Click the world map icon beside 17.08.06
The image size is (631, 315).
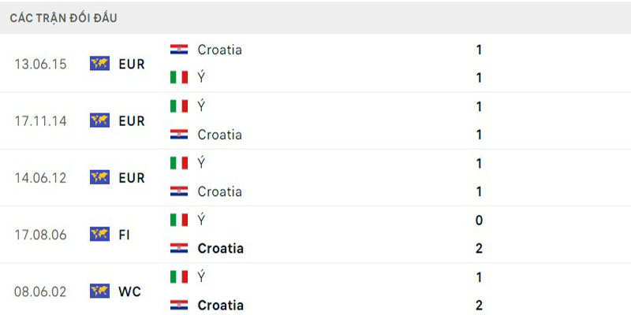100,234
